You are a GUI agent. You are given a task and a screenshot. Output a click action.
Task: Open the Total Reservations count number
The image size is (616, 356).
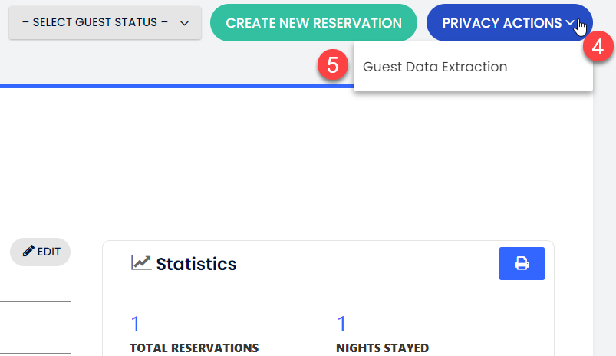coord(135,324)
